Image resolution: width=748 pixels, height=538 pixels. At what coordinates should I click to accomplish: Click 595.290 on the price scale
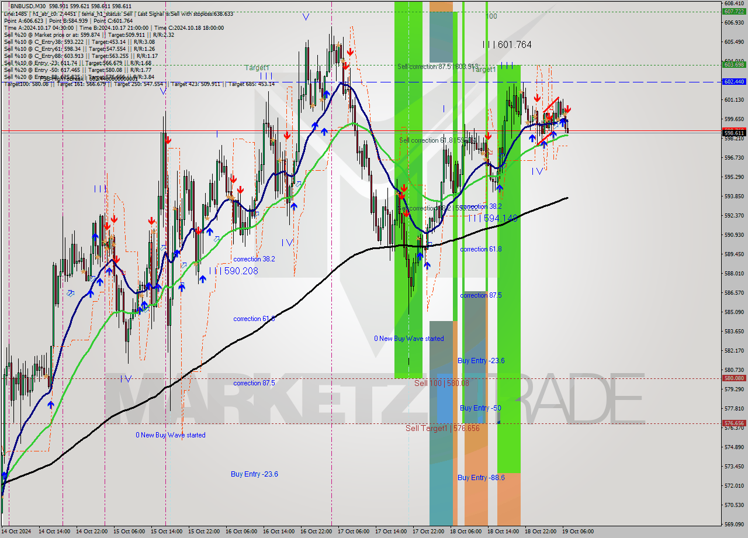point(734,177)
